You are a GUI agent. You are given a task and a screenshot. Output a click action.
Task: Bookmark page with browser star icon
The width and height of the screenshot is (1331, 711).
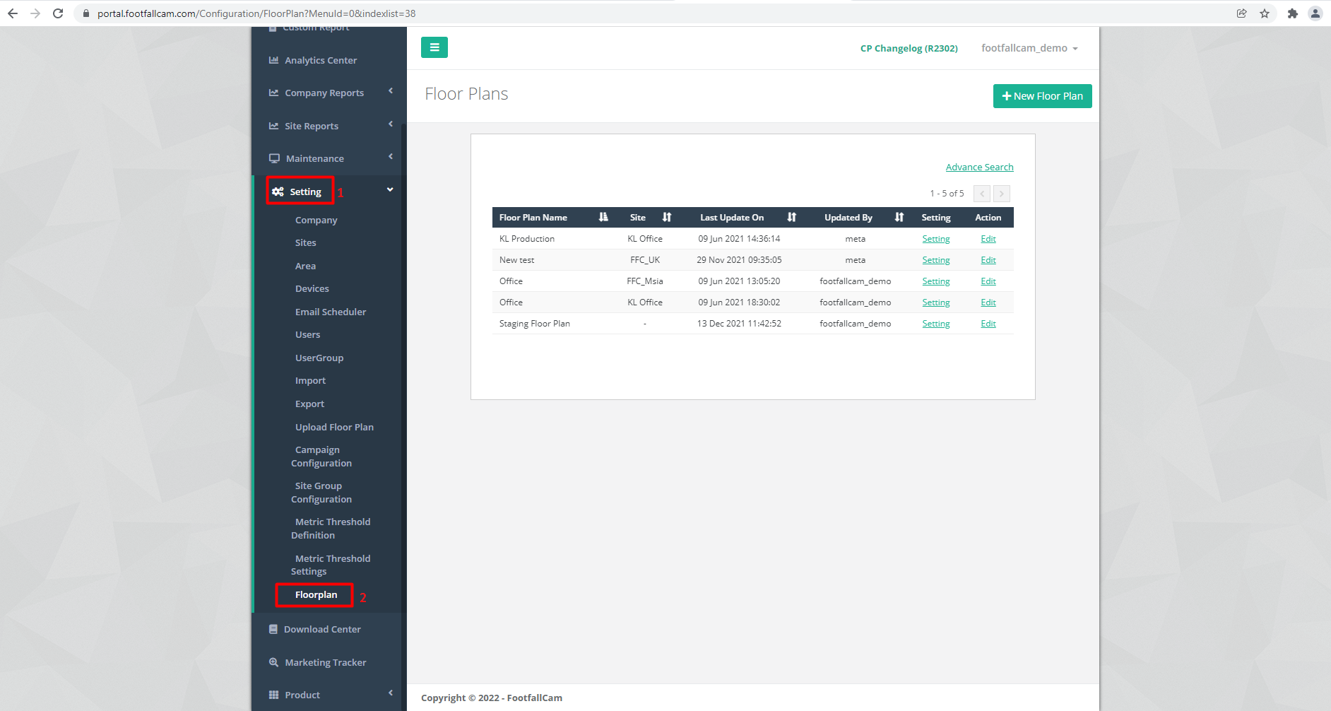1264,13
